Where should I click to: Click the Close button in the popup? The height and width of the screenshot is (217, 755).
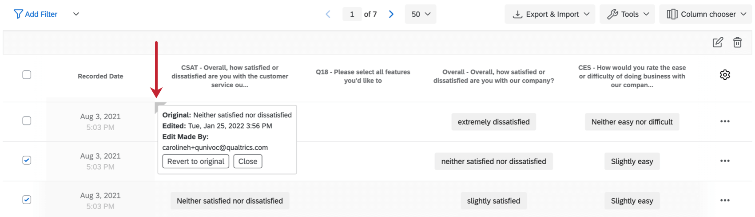coord(248,161)
